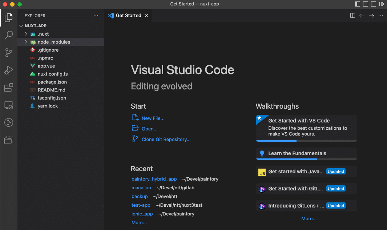Open the Customize Layout control
This screenshot has height=230, width=387.
pyautogui.click(x=382, y=4)
